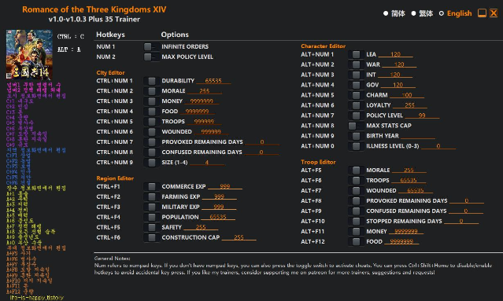Edit the Loyalty value field
The height and width of the screenshot is (301, 503).
click(409, 105)
